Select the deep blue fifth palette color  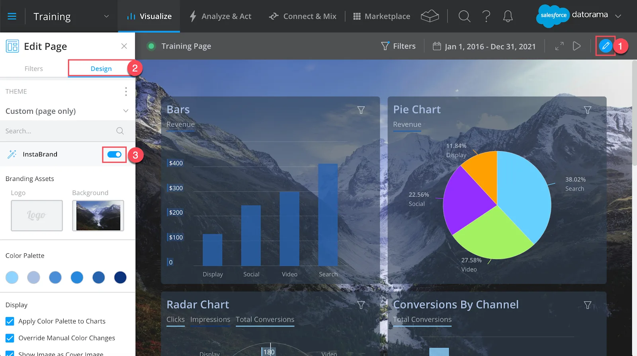pos(99,277)
